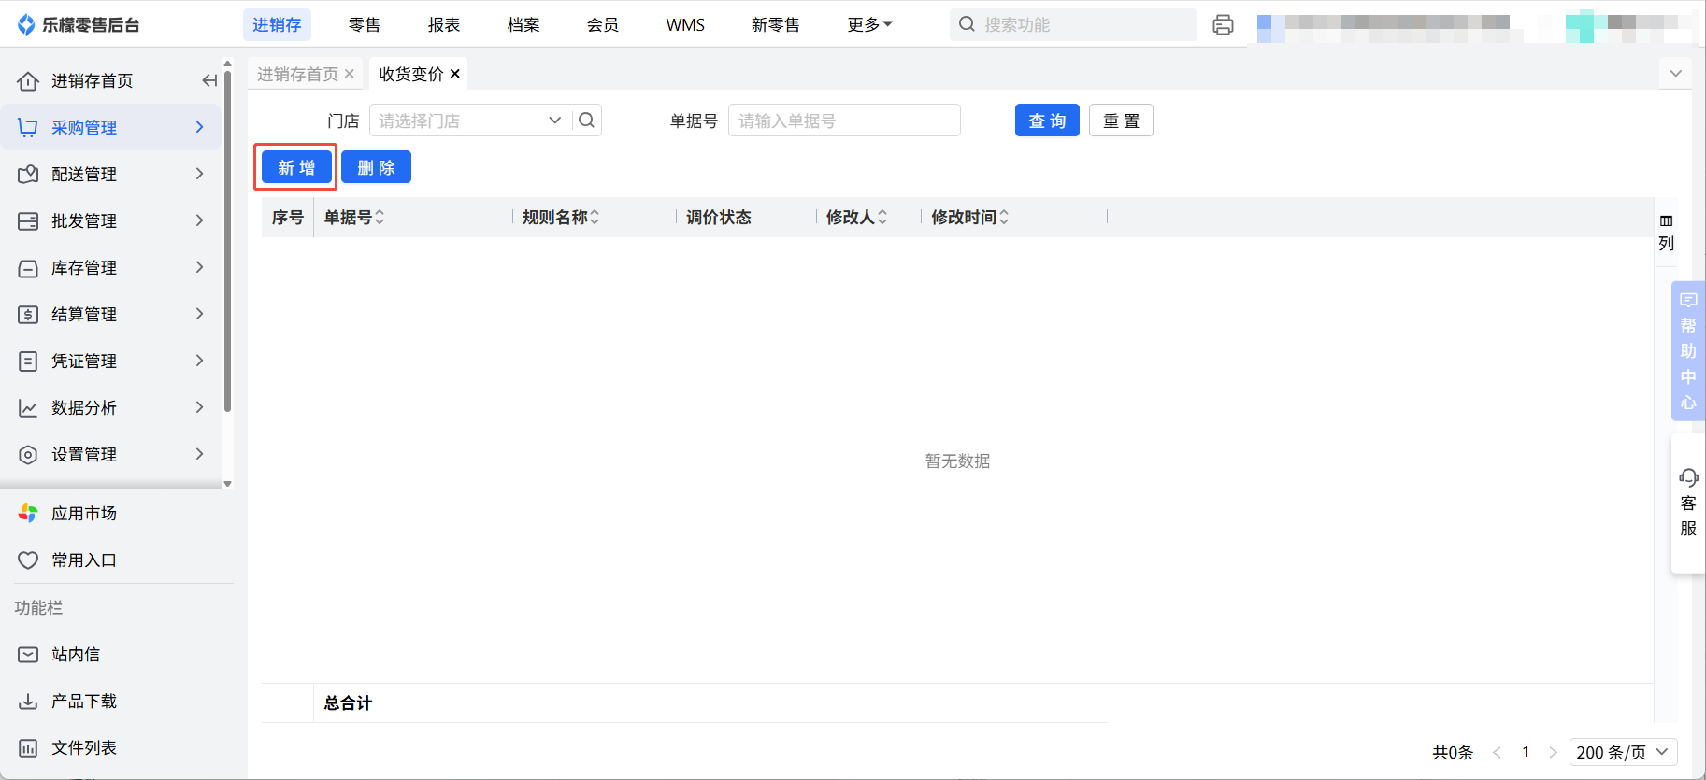Open column settings icon labeled 列

tap(1666, 232)
